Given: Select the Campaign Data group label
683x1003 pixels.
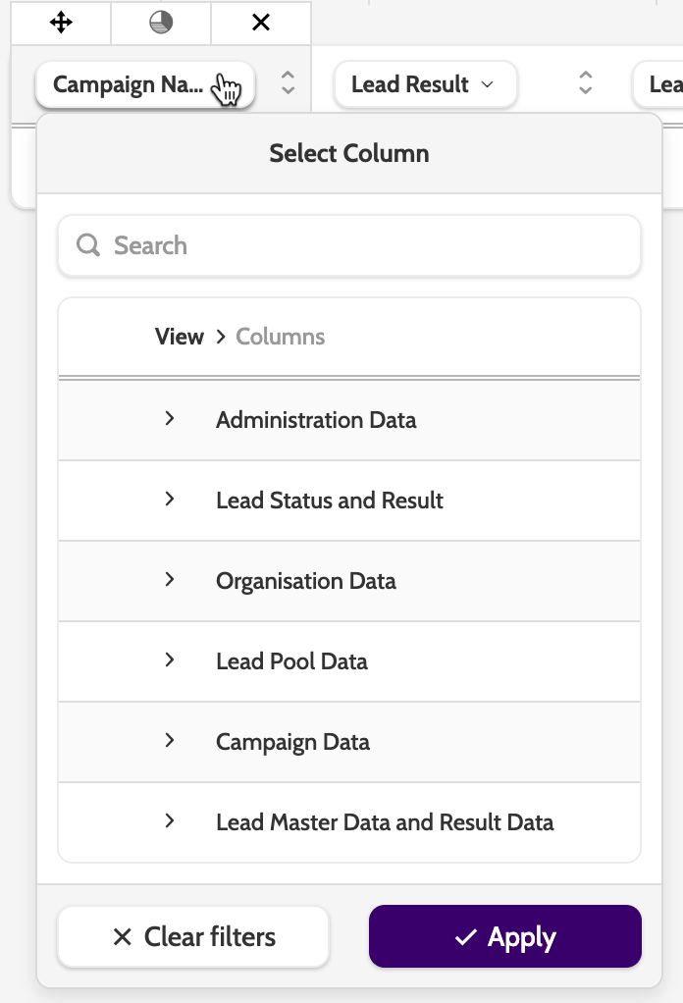Looking at the screenshot, I should (x=292, y=742).
